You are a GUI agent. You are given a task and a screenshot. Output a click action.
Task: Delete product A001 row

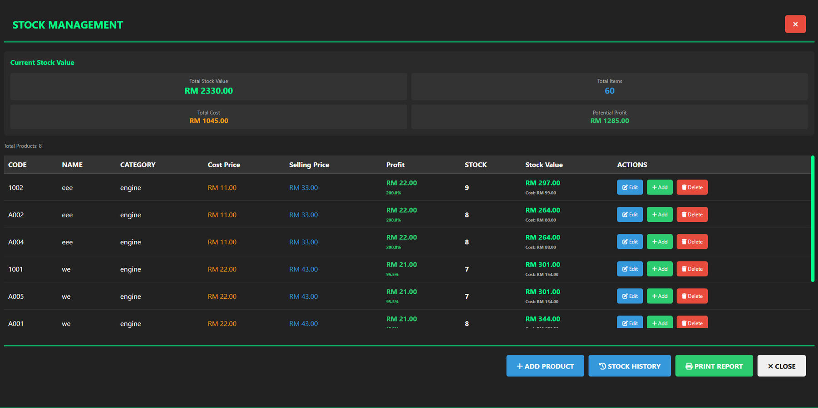click(x=692, y=322)
